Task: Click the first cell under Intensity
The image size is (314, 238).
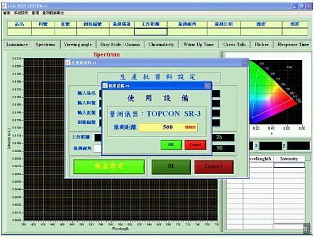Action: (x=290, y=165)
